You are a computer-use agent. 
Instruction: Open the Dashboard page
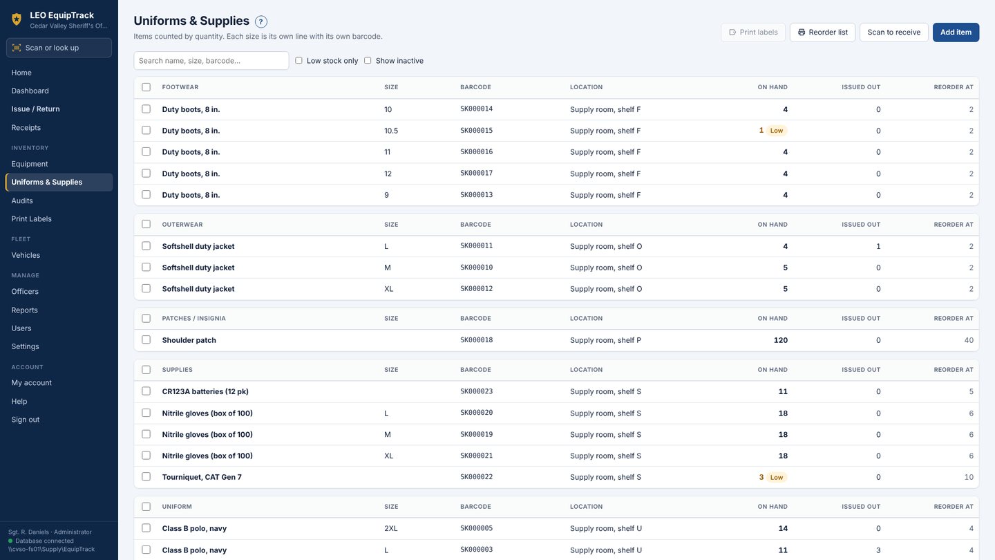click(59, 91)
